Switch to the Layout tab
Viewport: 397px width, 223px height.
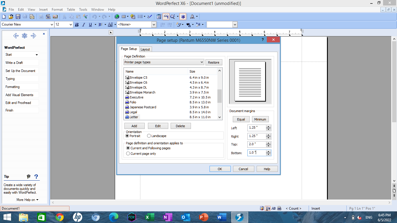click(x=145, y=49)
